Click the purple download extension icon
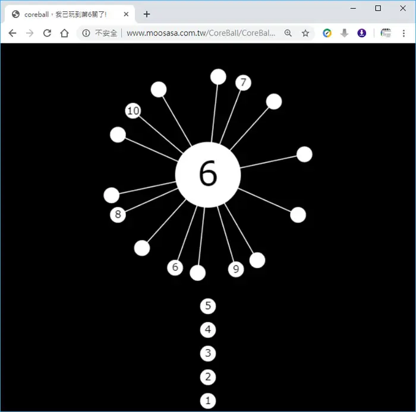The width and height of the screenshot is (416, 412). pos(361,33)
